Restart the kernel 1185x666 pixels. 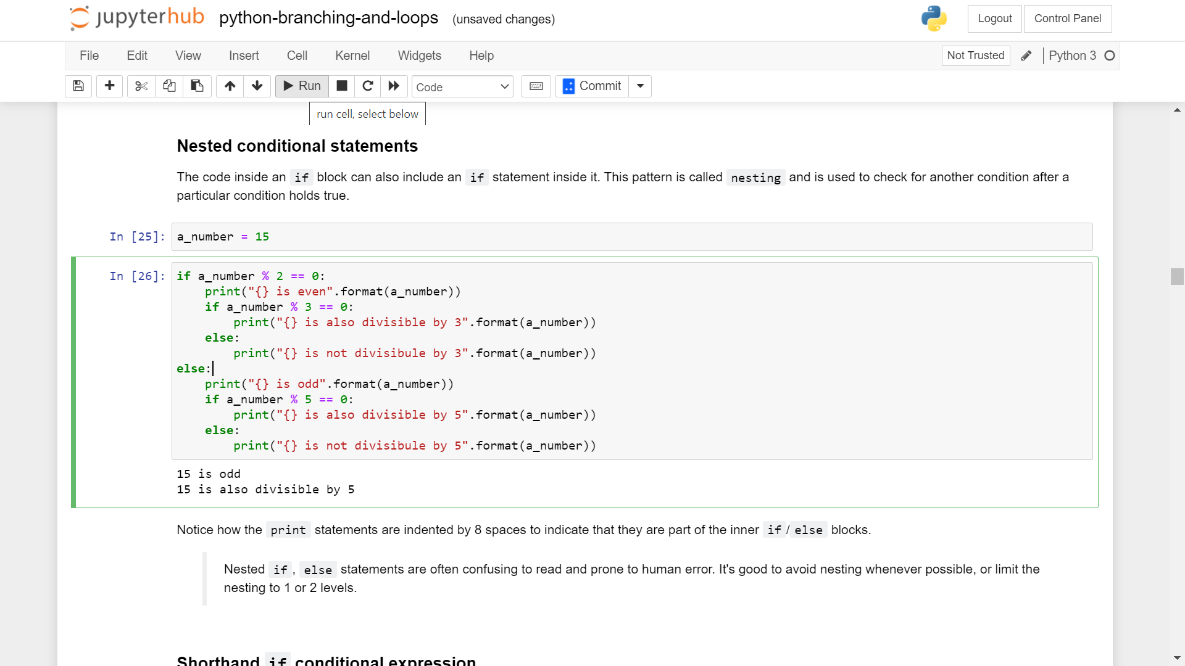367,86
